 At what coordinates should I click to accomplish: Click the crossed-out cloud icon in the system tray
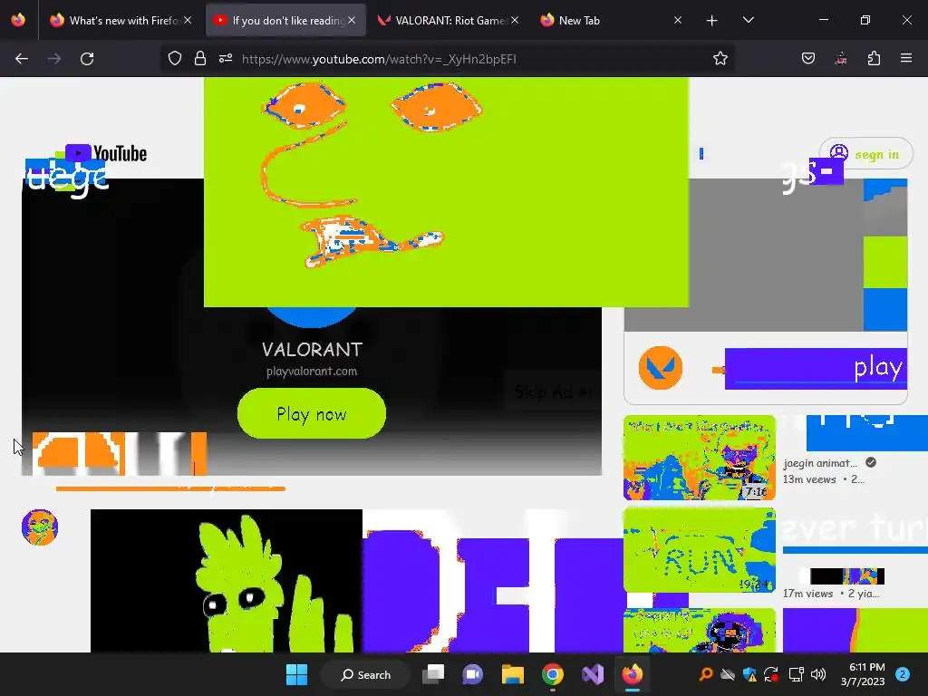coord(728,674)
